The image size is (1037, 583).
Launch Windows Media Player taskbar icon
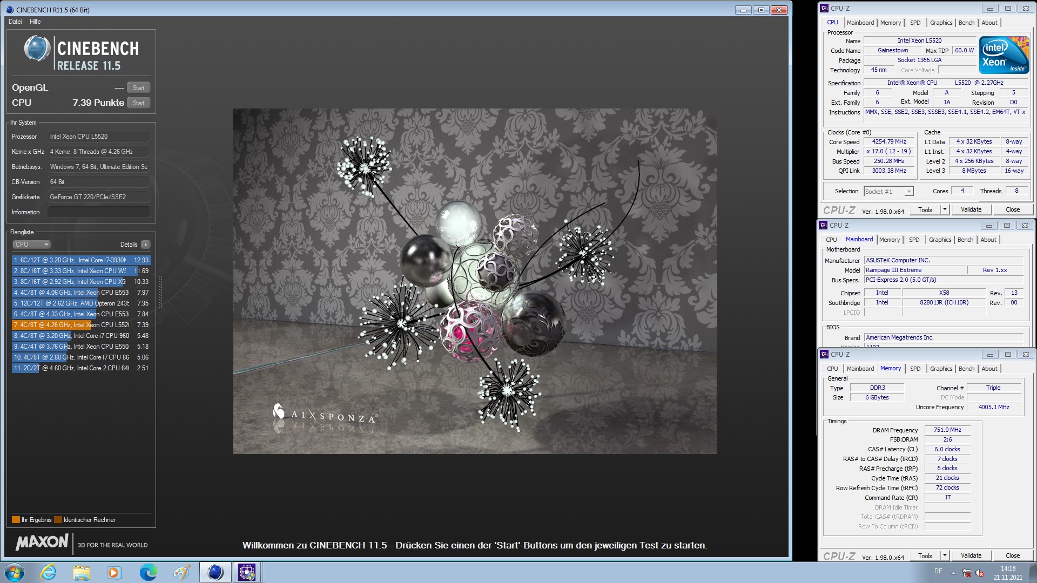click(115, 572)
